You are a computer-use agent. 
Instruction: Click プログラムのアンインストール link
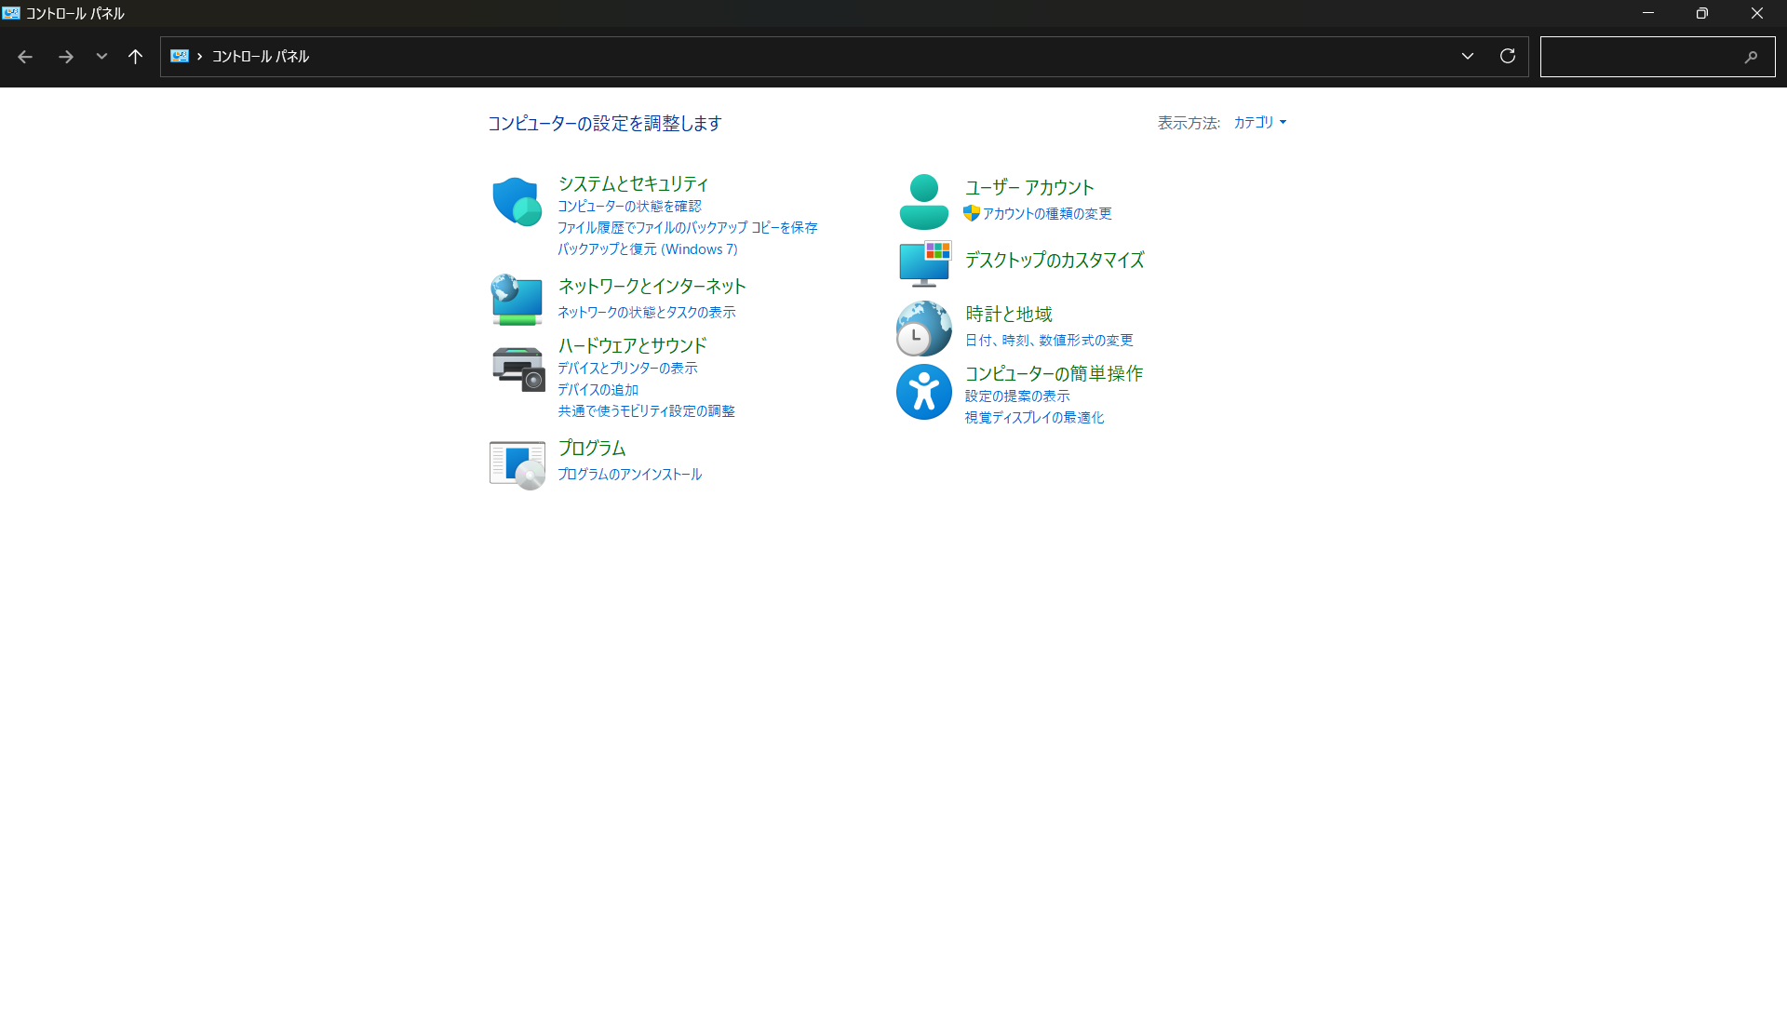coord(629,475)
